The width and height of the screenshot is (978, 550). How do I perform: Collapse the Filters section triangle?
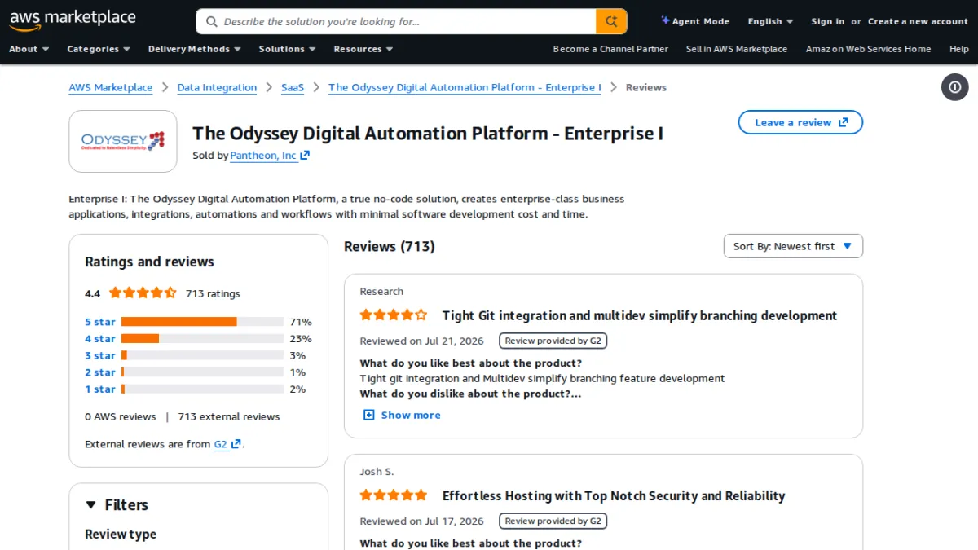[x=90, y=505]
